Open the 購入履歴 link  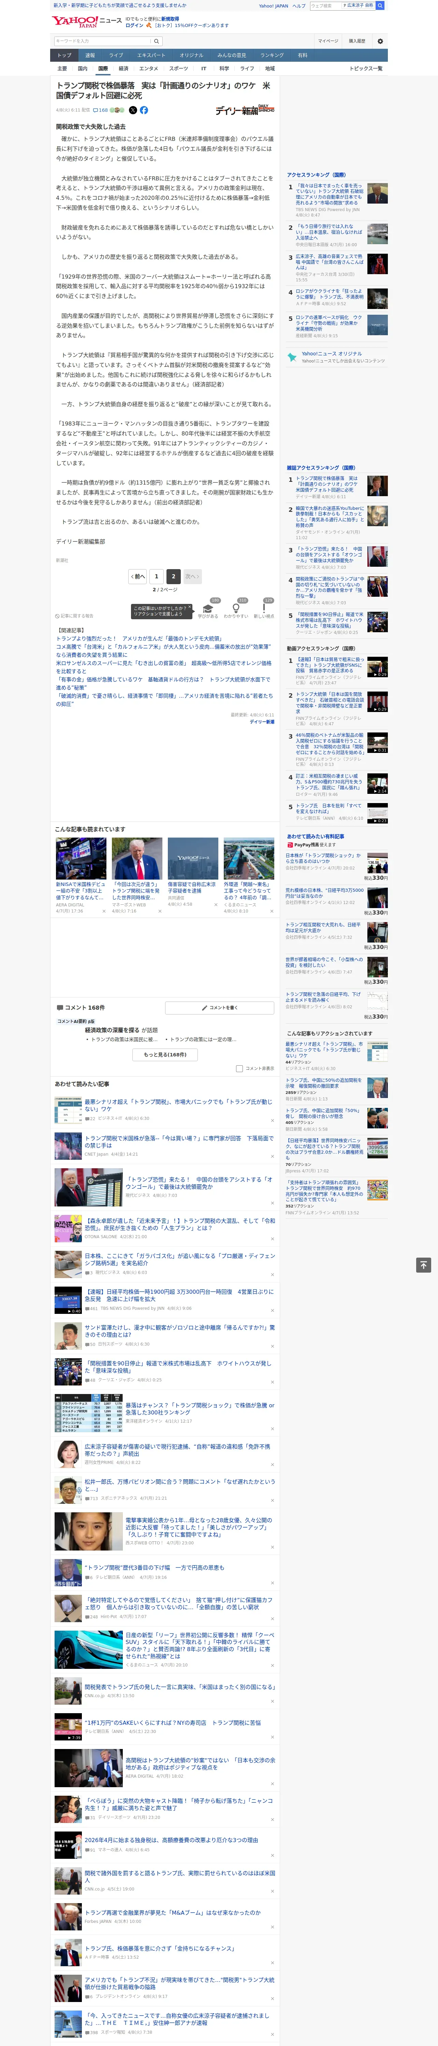pos(357,41)
